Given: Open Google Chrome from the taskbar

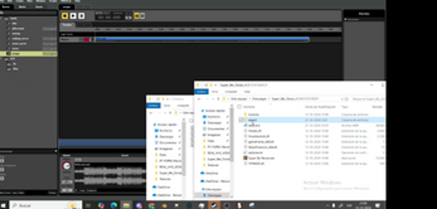Looking at the screenshot, I should tap(151, 205).
